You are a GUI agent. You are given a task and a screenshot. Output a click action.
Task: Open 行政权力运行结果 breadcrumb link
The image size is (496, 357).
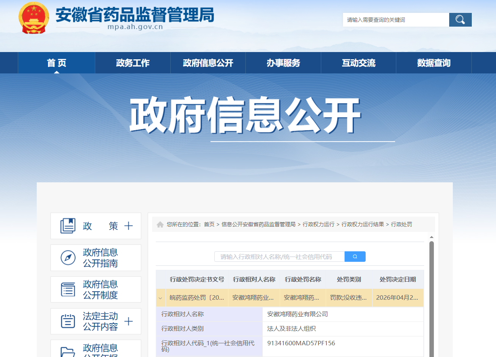click(x=363, y=224)
